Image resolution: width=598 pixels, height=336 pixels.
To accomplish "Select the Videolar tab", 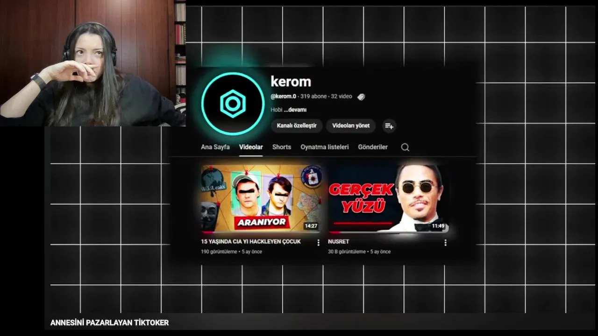I will point(251,147).
